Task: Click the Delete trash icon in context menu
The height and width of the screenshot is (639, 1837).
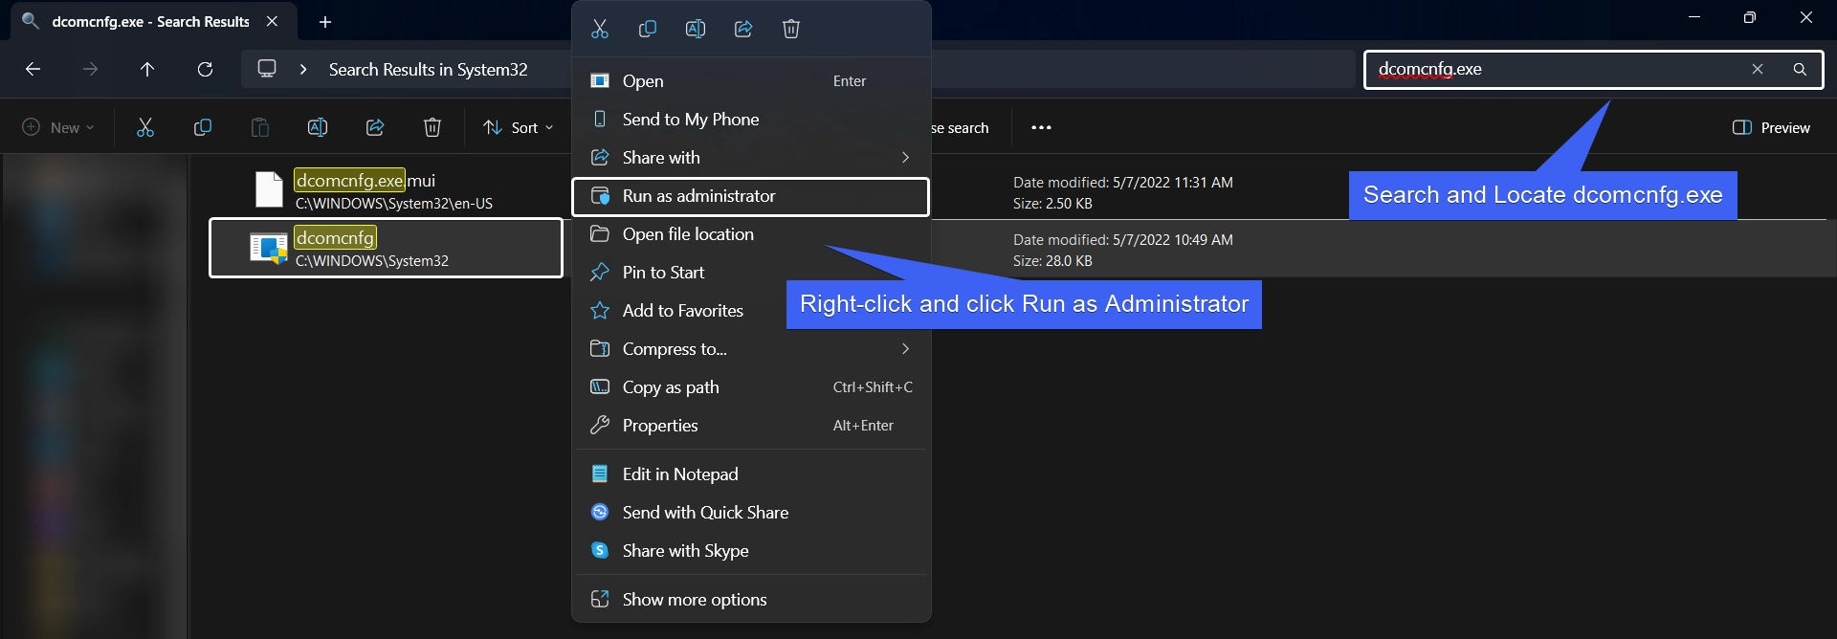Action: click(x=791, y=29)
